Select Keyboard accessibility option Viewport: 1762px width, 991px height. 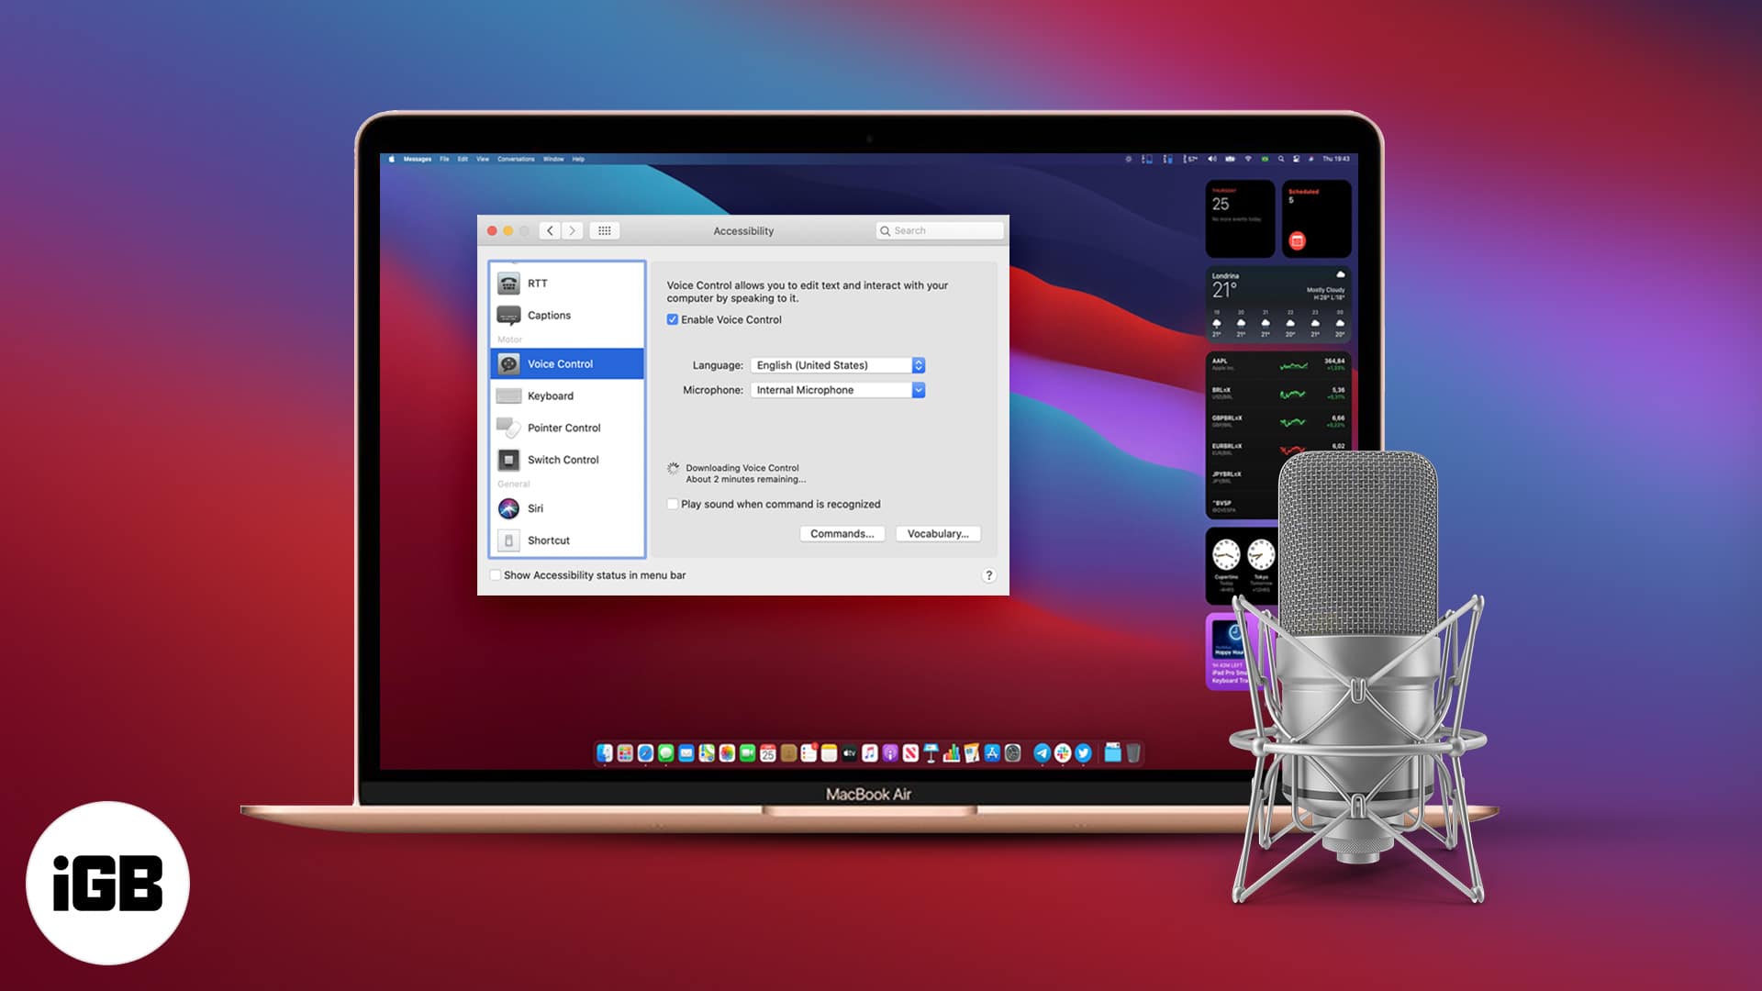[x=551, y=395]
